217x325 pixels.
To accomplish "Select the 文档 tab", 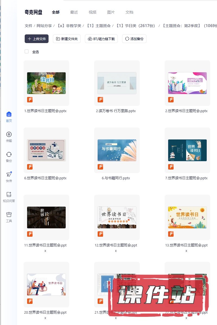I will 129,12.
